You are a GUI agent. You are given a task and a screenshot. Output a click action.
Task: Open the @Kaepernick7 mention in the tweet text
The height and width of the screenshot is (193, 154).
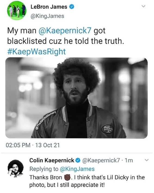[65, 30]
